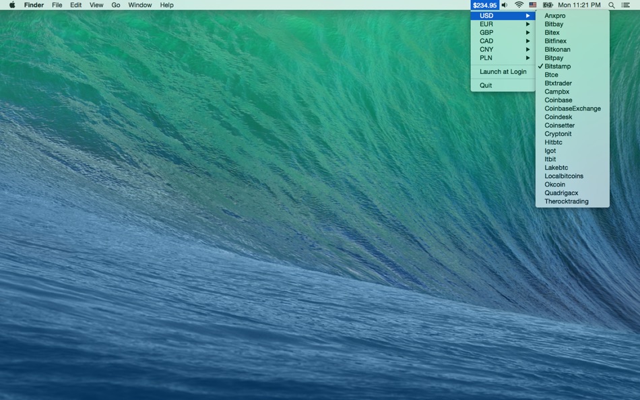Pick Hitbtc in the USD submenu

[572, 142]
